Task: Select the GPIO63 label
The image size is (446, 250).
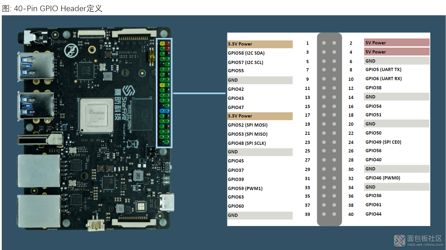Action: (236, 197)
